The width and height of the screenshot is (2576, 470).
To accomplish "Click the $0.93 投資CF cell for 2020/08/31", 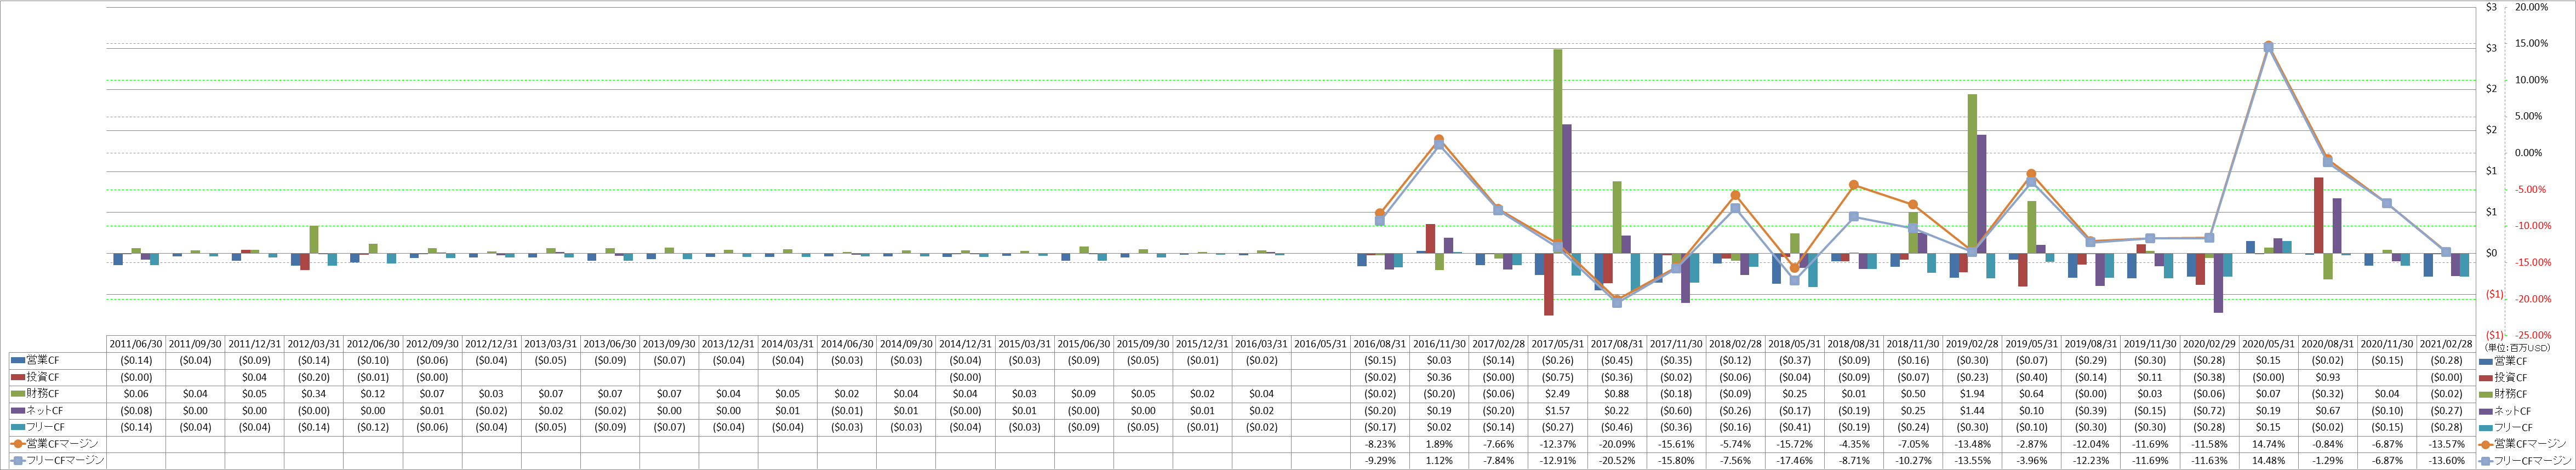I will click(x=2328, y=377).
